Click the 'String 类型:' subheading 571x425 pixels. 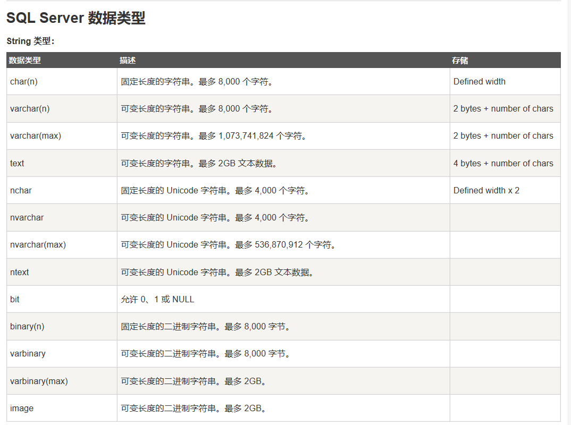pos(31,41)
